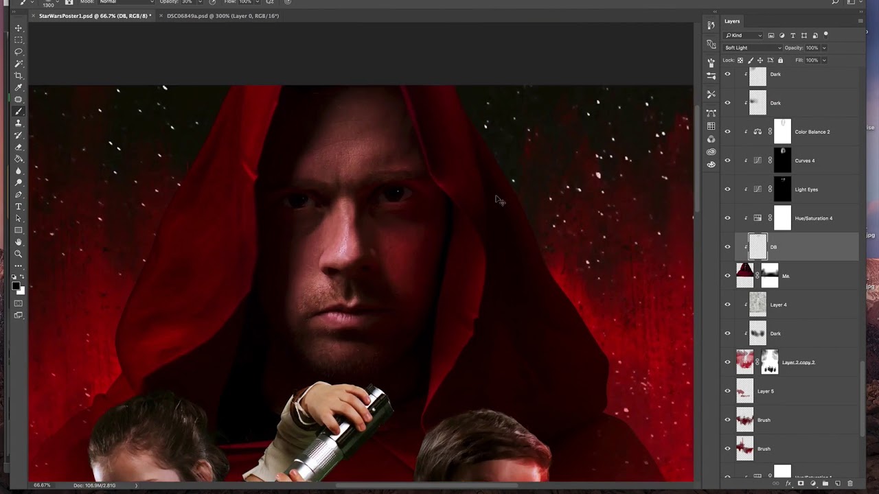
Task: Select the Clone Stamp tool
Action: [x=19, y=123]
